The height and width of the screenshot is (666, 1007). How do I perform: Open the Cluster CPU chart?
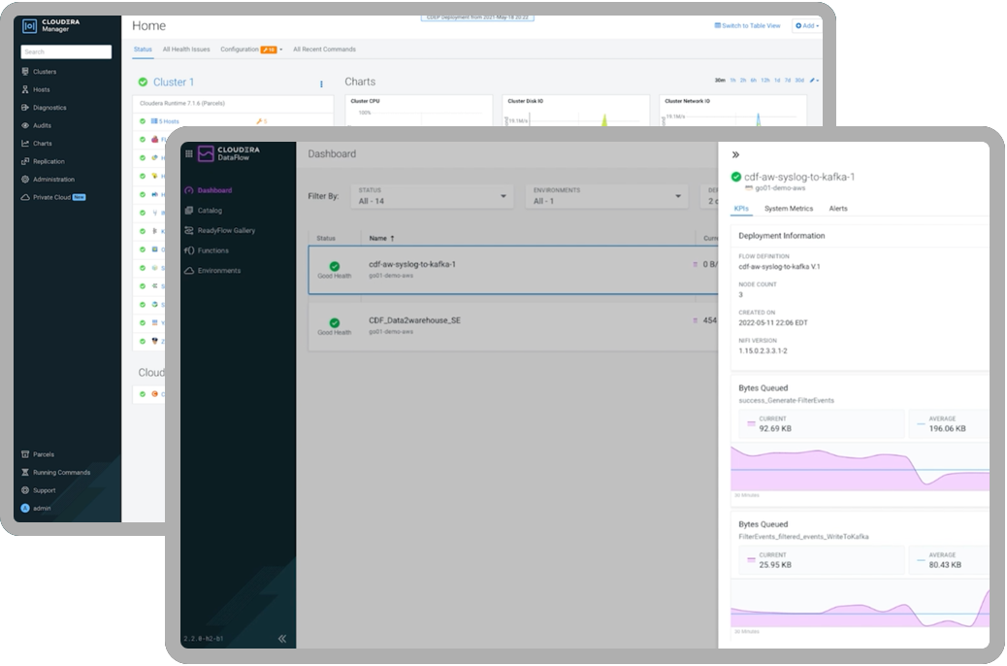(x=419, y=111)
